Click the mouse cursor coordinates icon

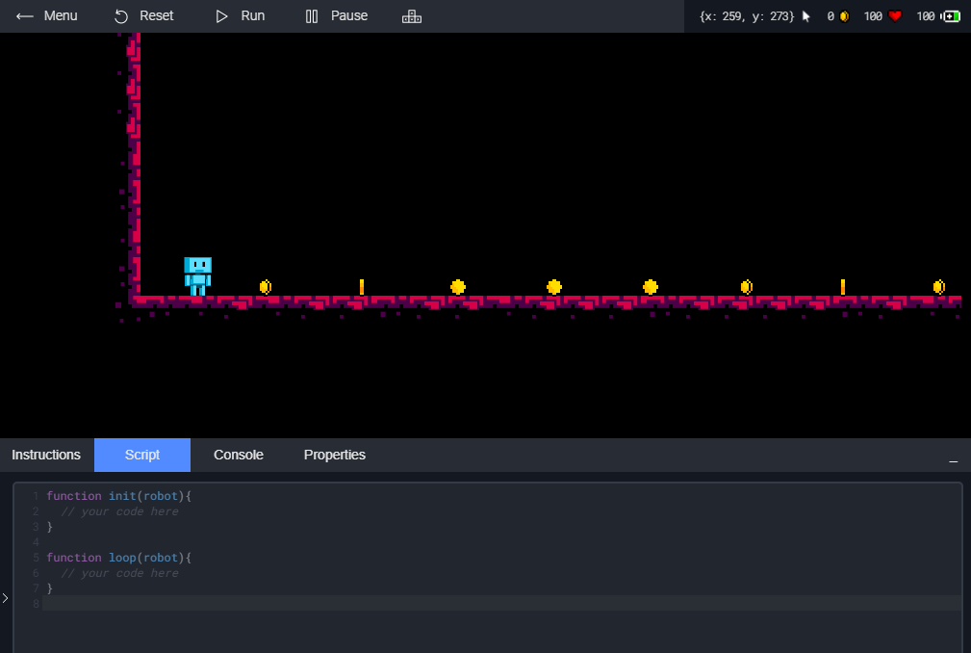[x=806, y=16]
